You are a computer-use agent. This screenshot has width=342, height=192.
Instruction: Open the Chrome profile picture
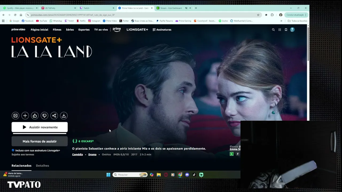pyautogui.click(x=281, y=15)
